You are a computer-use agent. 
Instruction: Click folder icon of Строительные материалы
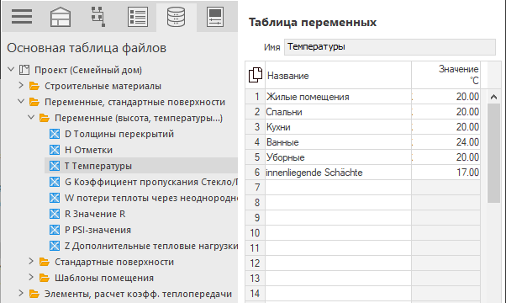coord(34,86)
